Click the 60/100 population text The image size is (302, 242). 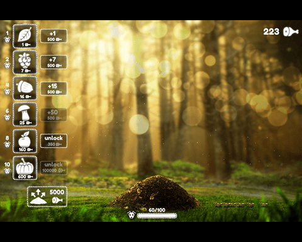click(157, 210)
